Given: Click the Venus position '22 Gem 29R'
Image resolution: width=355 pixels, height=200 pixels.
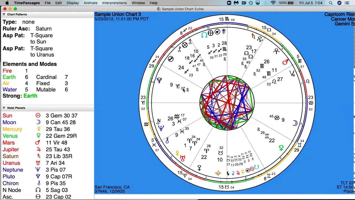Looking at the screenshot, I should (61, 136).
